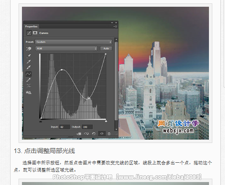Viewport: 225px width, 185px height.
Task: Select the top-right curve endpoint
Action: click(x=106, y=54)
